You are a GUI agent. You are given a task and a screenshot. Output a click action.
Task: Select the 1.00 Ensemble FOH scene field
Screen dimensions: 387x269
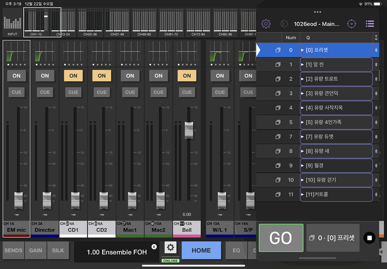pos(117,252)
